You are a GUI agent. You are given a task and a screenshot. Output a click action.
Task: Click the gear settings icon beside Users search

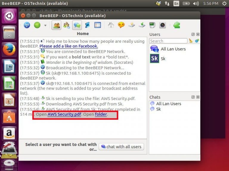pos(197,41)
